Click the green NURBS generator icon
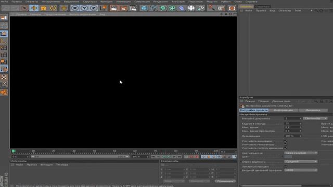Viewport: 333px width, 187px height. [163, 8]
